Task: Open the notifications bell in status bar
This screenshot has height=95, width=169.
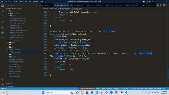Action: (167, 89)
